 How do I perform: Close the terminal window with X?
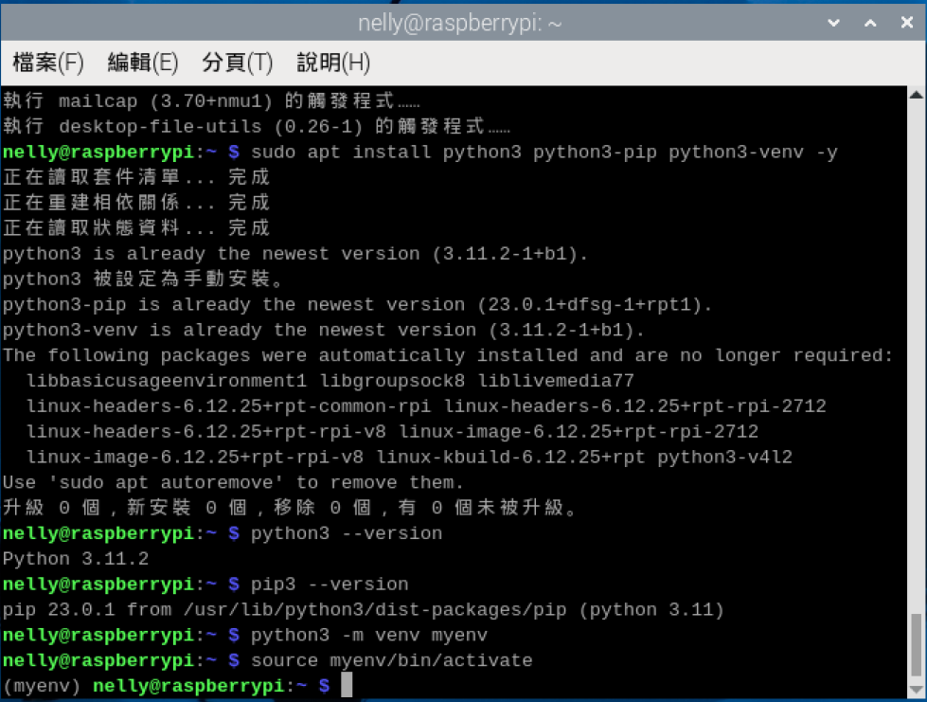pos(907,23)
